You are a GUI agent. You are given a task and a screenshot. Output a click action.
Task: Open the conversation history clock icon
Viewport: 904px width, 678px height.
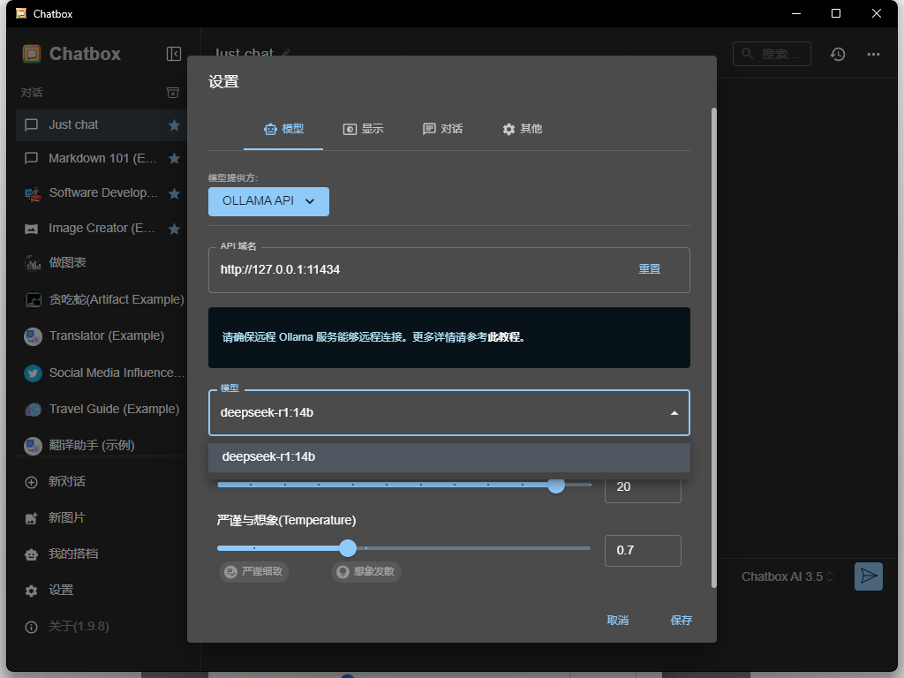coord(838,54)
